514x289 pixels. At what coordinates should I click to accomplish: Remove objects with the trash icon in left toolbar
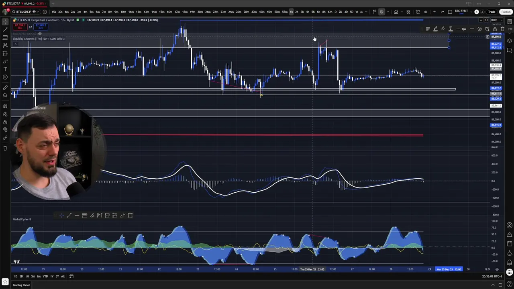pos(5,148)
